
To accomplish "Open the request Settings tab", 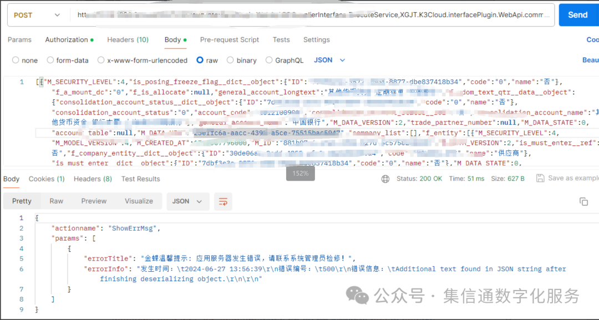I will click(316, 40).
